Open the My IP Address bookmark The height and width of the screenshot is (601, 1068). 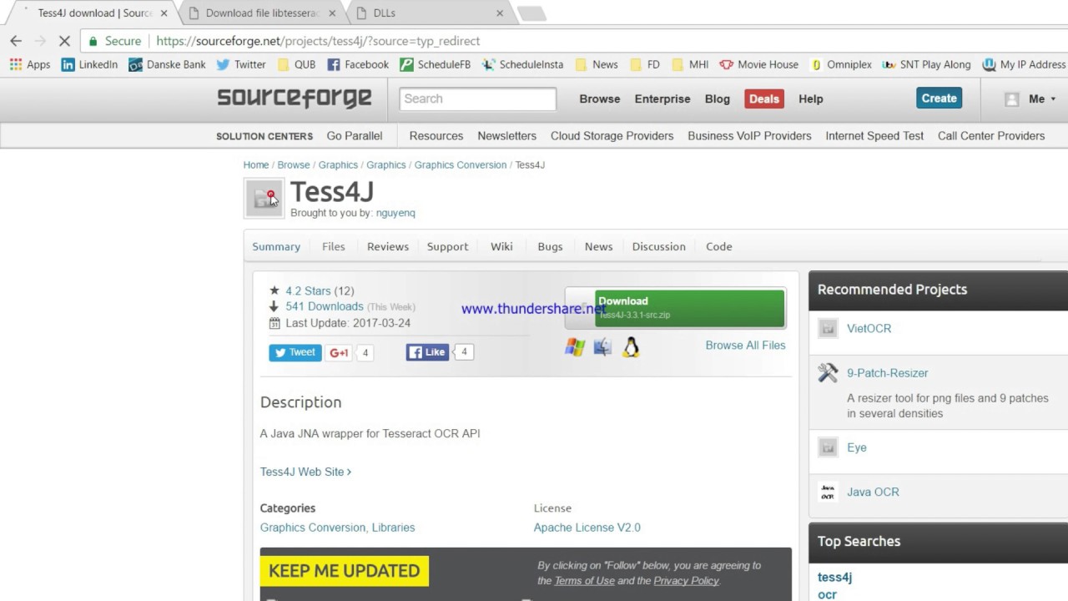(1025, 64)
